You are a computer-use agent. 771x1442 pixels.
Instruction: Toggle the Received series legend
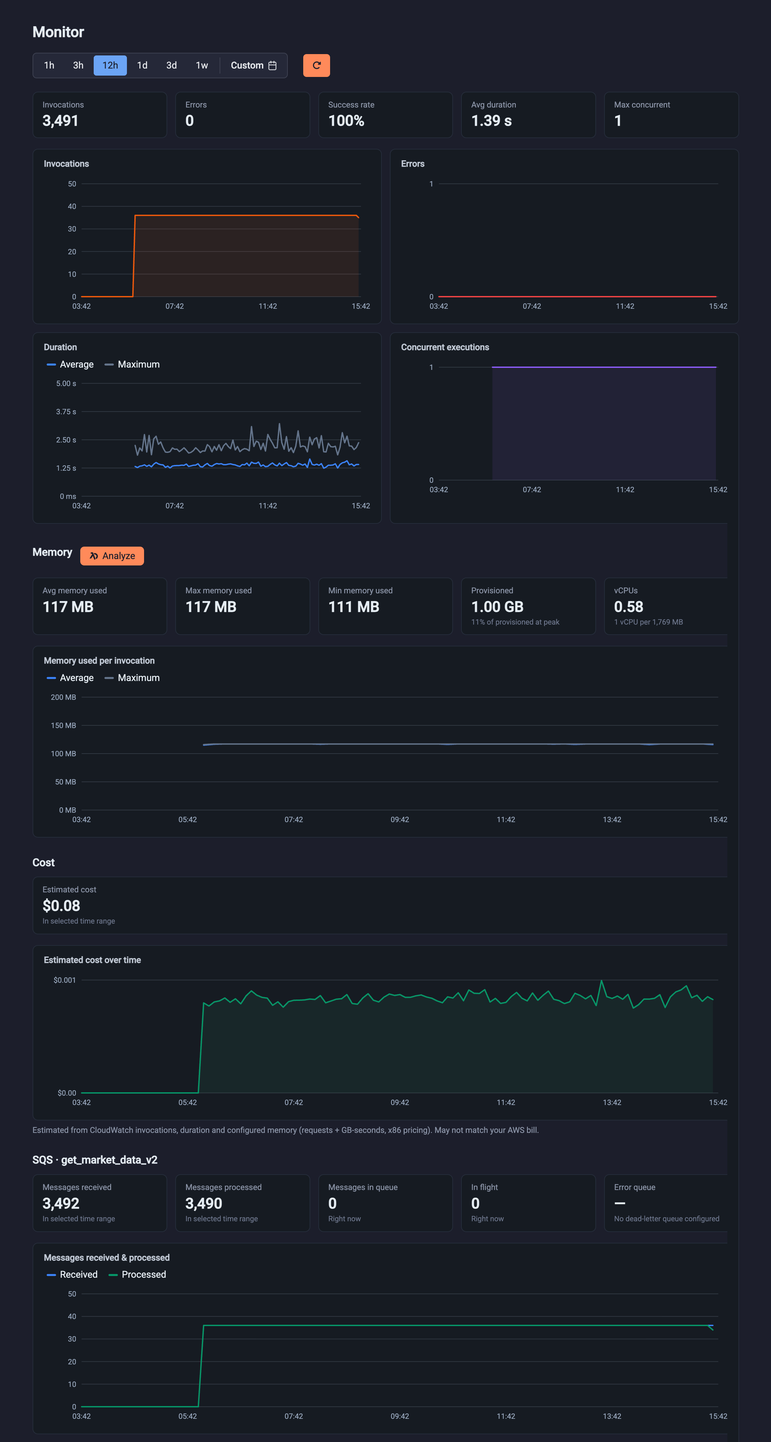click(72, 1275)
